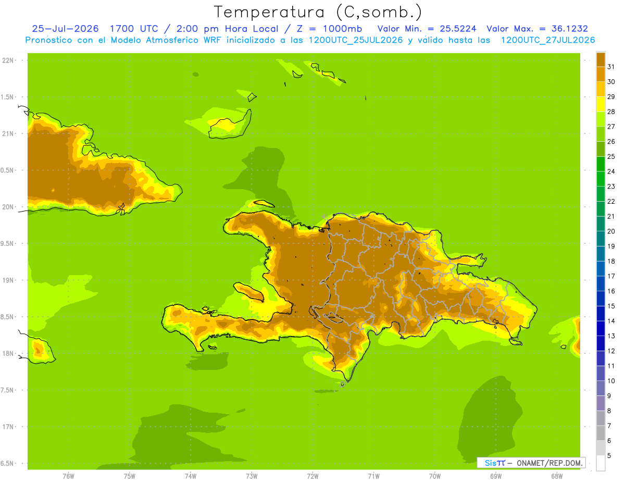Screen dimensions: 625x483
Task: Click the colorbar label "10"
Action: click(611, 381)
